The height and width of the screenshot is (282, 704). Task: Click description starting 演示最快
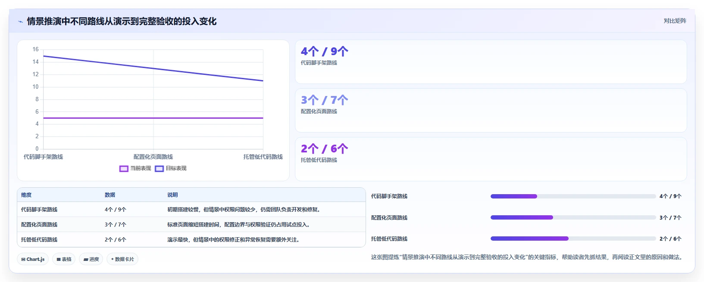point(233,240)
